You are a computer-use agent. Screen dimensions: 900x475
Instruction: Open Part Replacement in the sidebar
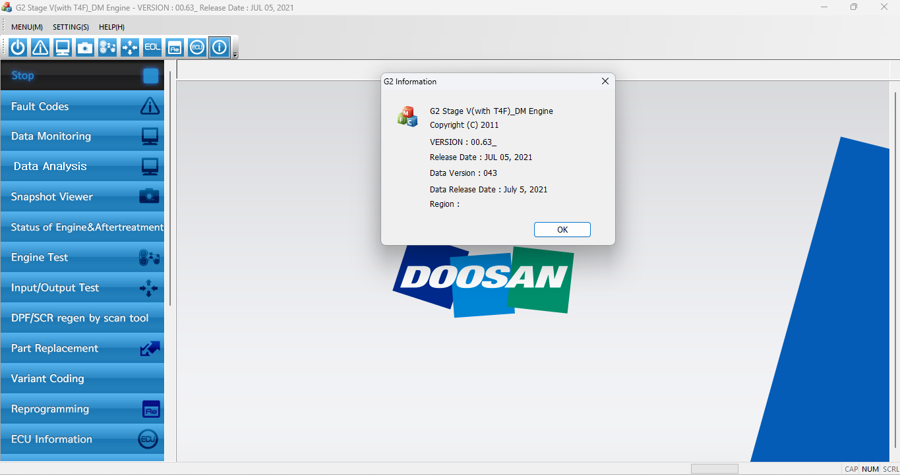point(82,349)
